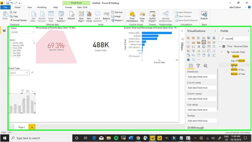
Task: Open the Help tab
Action: pos(56,7)
